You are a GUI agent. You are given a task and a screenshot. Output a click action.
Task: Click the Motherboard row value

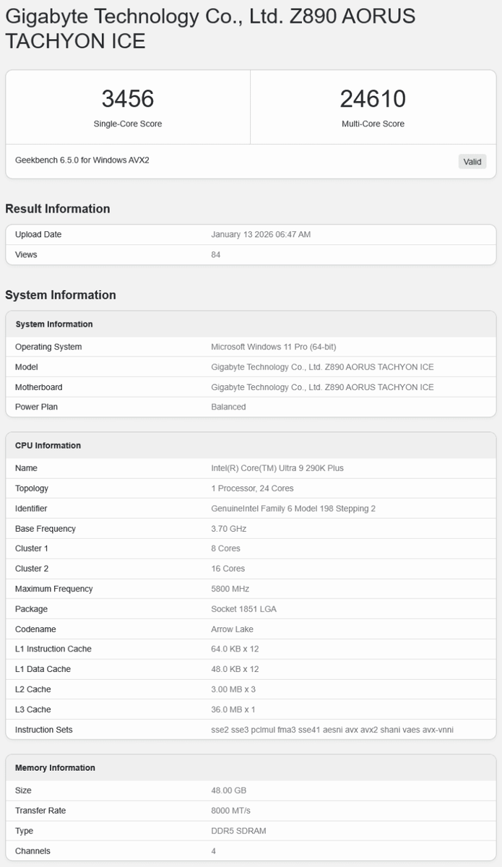point(322,387)
